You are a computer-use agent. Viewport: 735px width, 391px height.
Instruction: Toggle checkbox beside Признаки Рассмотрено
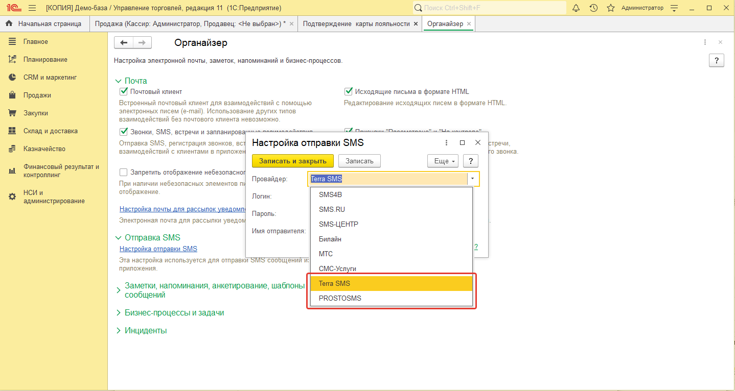tap(349, 132)
